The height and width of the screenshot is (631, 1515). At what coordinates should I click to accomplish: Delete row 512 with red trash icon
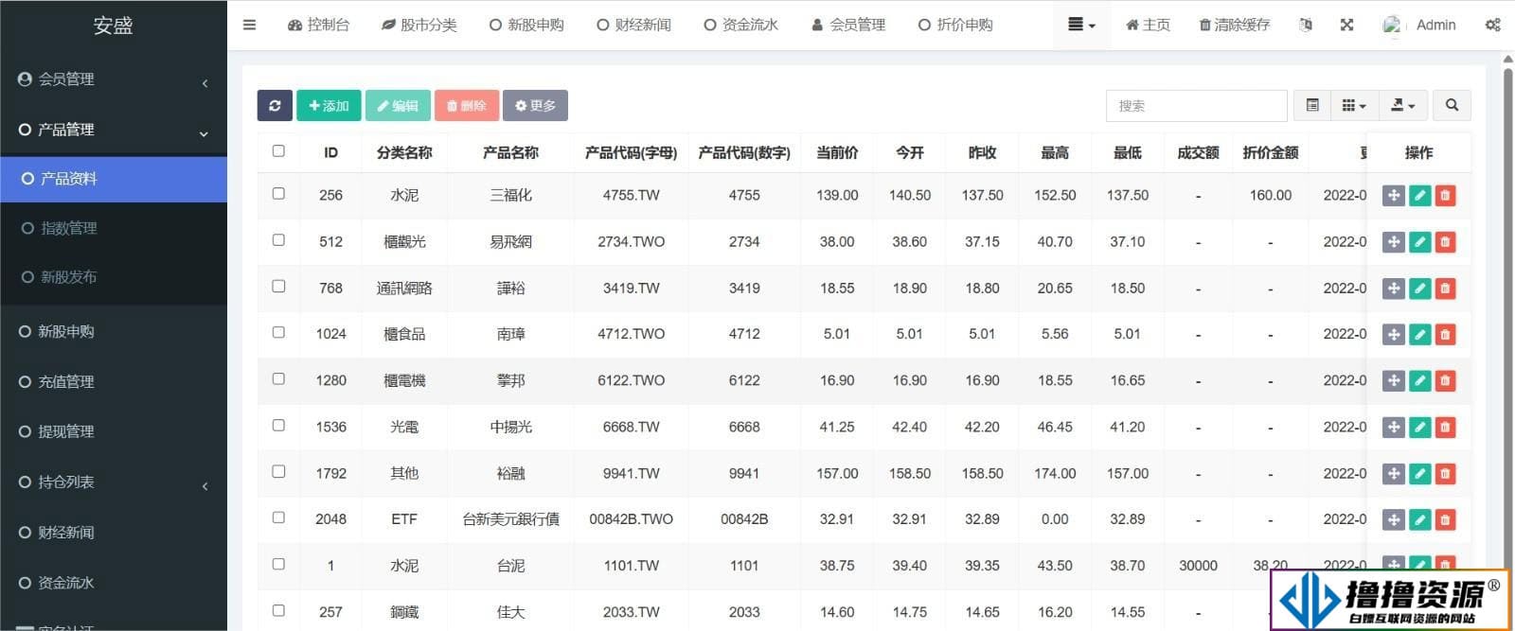[x=1445, y=242]
